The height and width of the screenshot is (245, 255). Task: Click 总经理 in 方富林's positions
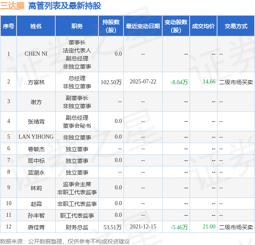77,78
